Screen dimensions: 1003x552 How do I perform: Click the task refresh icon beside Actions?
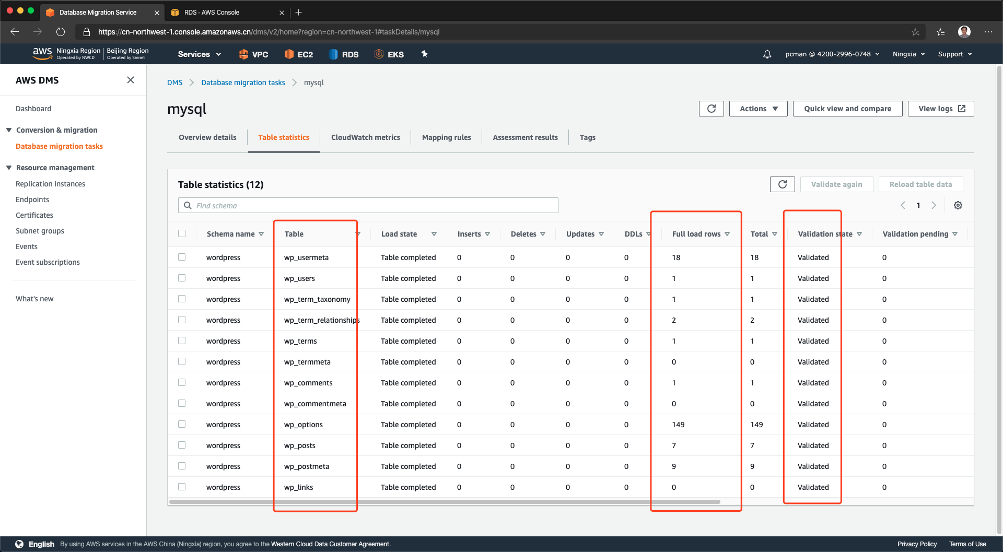pyautogui.click(x=711, y=109)
